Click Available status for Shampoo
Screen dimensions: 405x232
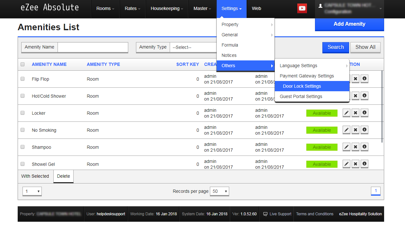(322, 147)
